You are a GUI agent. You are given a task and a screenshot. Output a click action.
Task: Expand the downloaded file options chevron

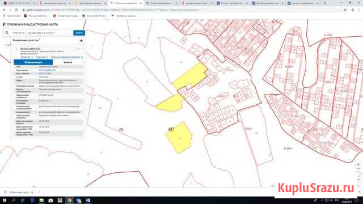pyautogui.click(x=39, y=192)
